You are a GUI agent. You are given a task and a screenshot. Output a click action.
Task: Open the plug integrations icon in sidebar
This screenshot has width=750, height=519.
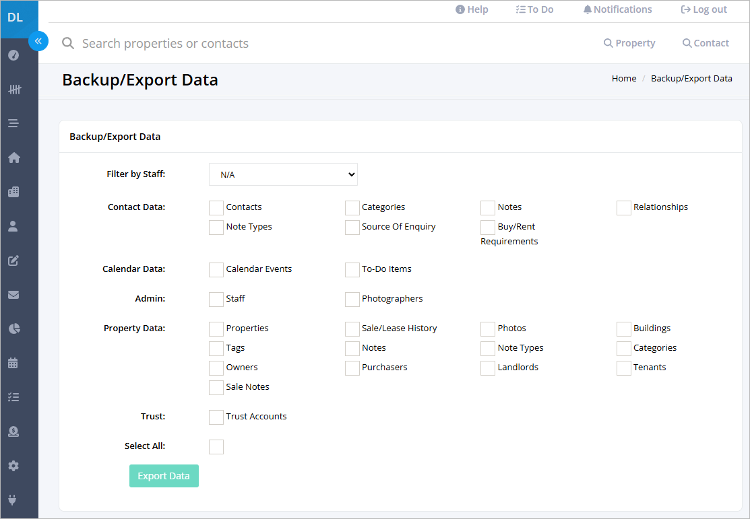click(12, 500)
